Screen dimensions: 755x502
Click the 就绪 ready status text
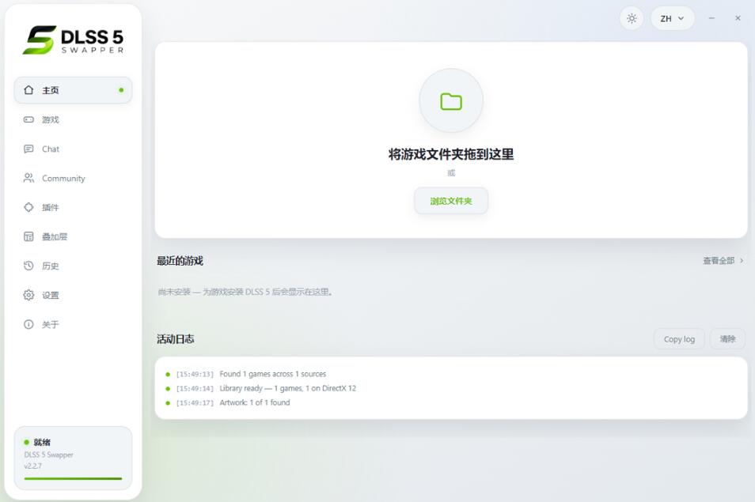[42, 443]
